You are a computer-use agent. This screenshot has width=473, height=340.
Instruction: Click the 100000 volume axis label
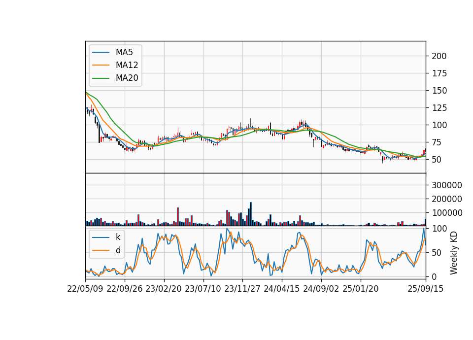tap(447, 213)
